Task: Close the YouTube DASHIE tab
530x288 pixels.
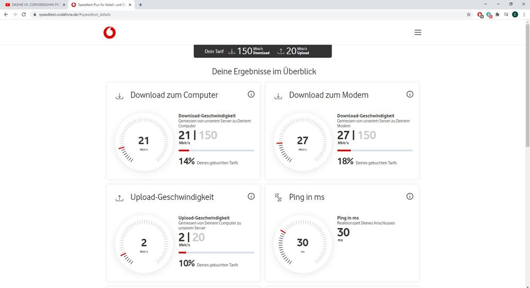Action: (x=64, y=5)
